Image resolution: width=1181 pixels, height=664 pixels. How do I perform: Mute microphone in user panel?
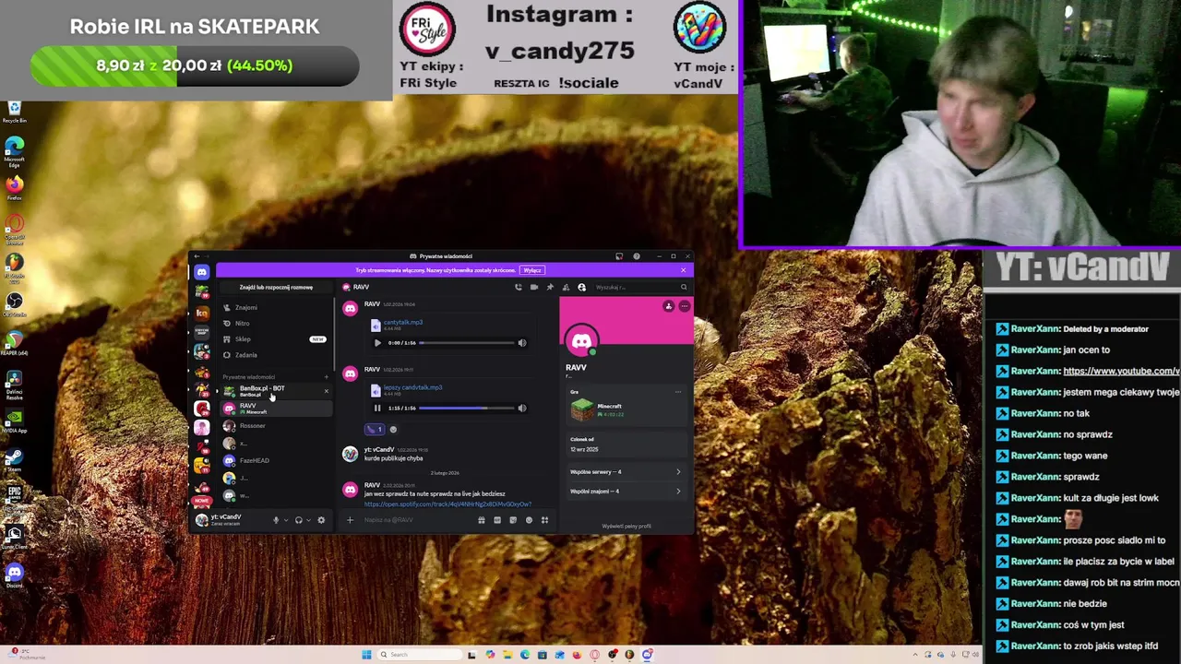click(276, 520)
